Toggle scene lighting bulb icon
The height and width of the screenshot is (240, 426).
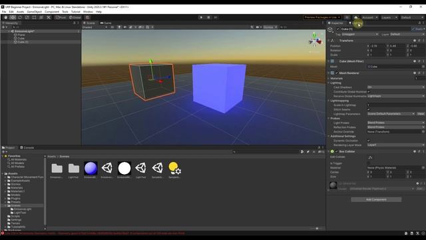(x=119, y=27)
